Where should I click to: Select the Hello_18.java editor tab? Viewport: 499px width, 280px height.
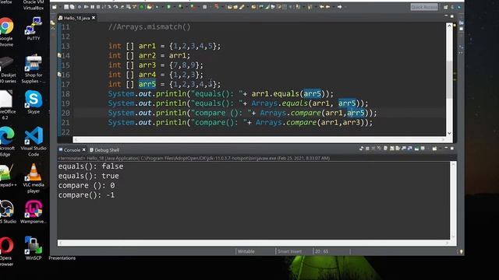pos(76,18)
